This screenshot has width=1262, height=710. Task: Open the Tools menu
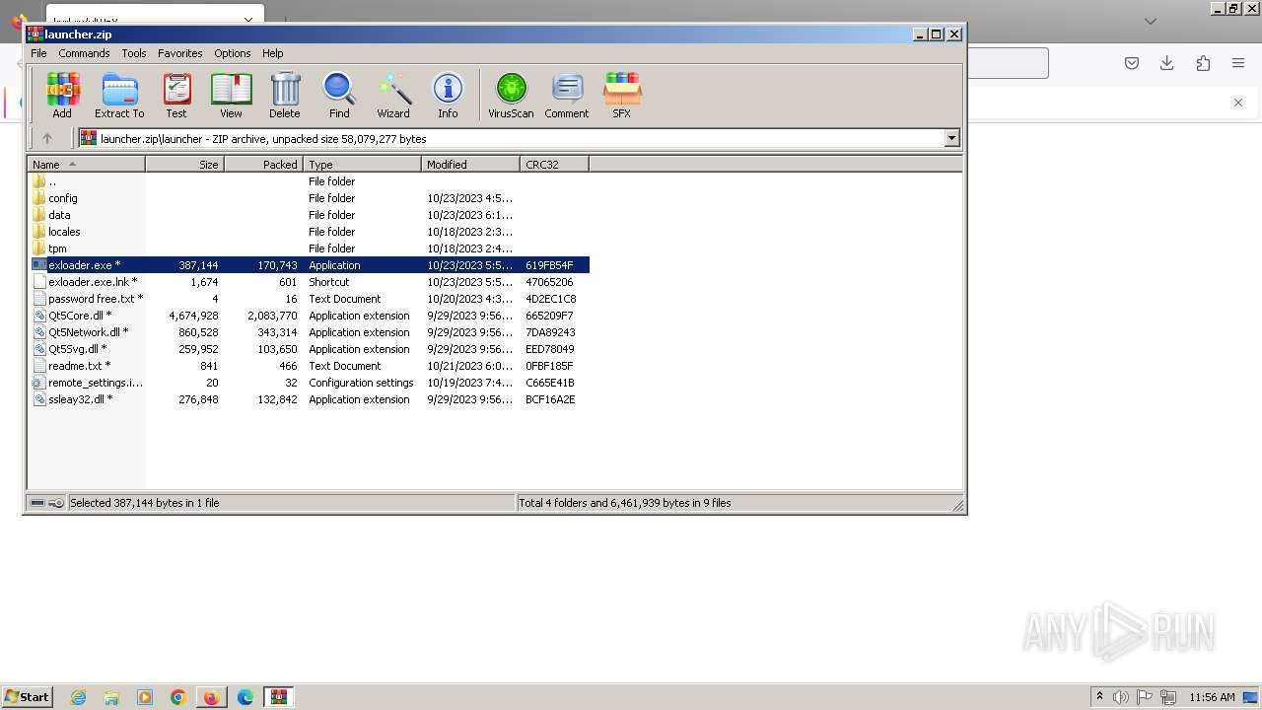[x=134, y=53]
